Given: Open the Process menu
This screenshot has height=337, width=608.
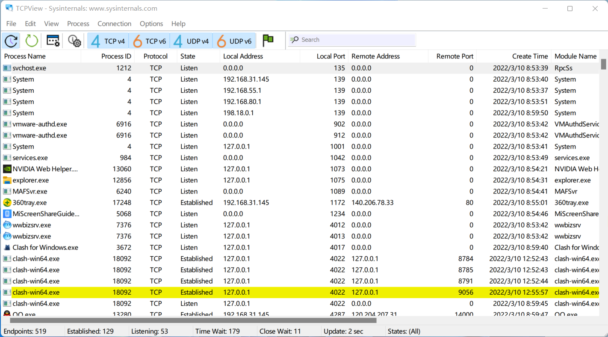Looking at the screenshot, I should tap(78, 24).
